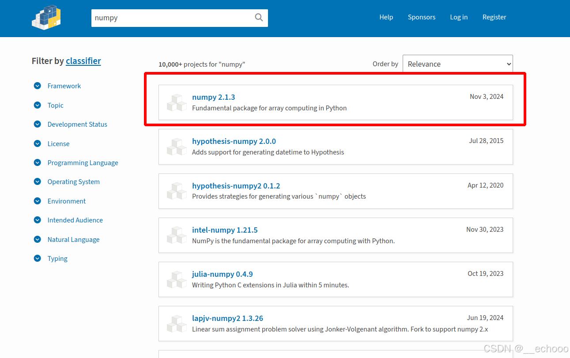This screenshot has width=570, height=358.
Task: Expand the Environment filter chevron
Action: (x=38, y=201)
